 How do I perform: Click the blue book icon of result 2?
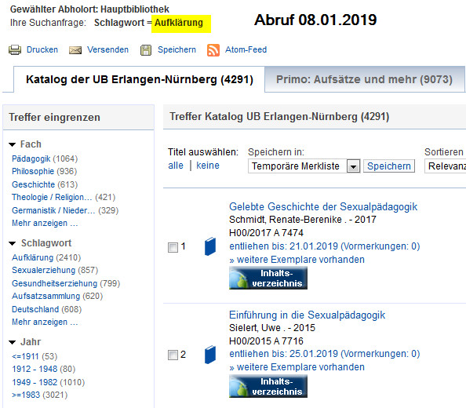(210, 355)
